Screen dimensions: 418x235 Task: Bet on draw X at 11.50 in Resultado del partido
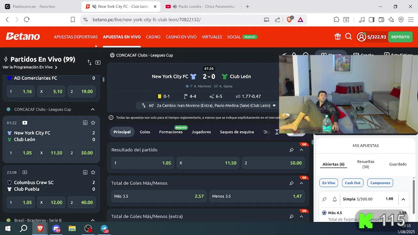[208, 163]
